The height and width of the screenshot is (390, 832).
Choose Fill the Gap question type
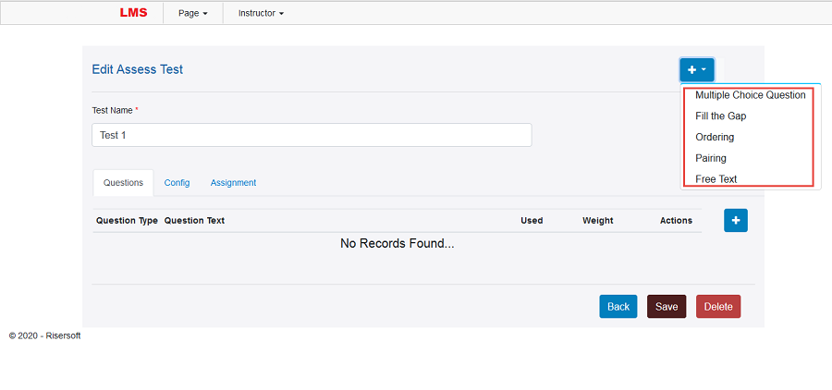(x=720, y=116)
